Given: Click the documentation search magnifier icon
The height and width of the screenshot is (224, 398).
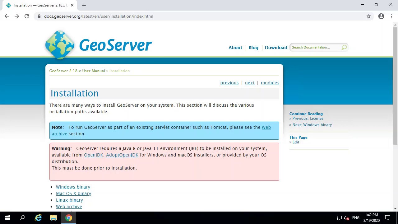Looking at the screenshot, I should (x=344, y=47).
